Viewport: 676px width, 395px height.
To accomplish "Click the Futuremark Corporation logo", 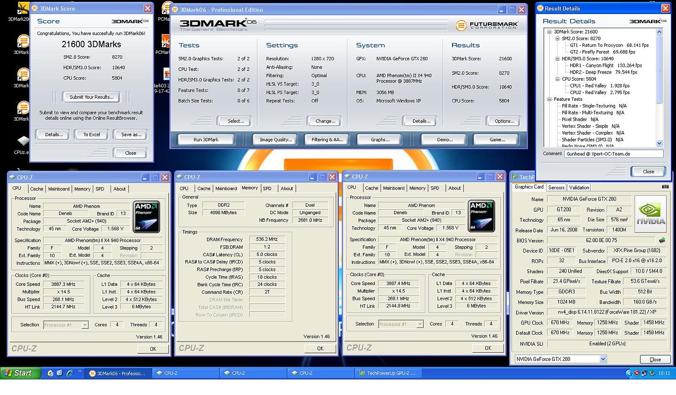I will 487,25.
